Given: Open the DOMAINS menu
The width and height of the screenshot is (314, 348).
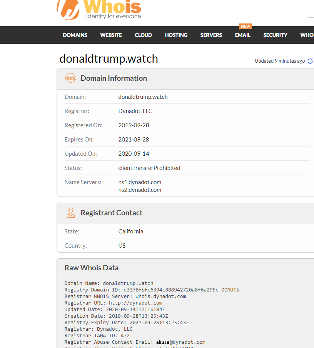Looking at the screenshot, I should (75, 35).
